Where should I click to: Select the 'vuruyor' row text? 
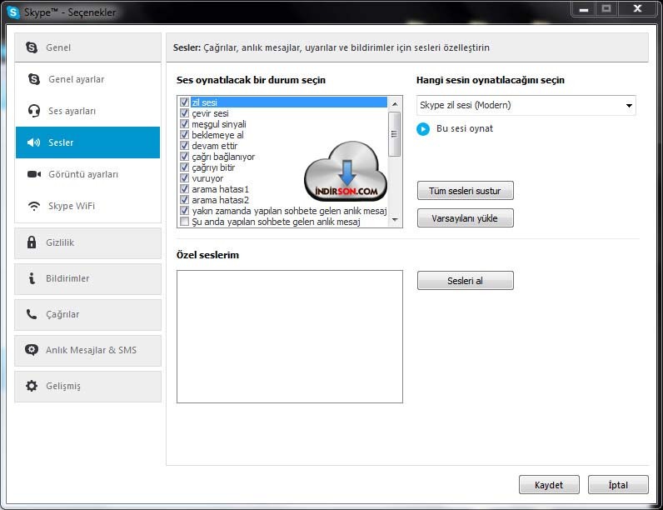coord(207,178)
